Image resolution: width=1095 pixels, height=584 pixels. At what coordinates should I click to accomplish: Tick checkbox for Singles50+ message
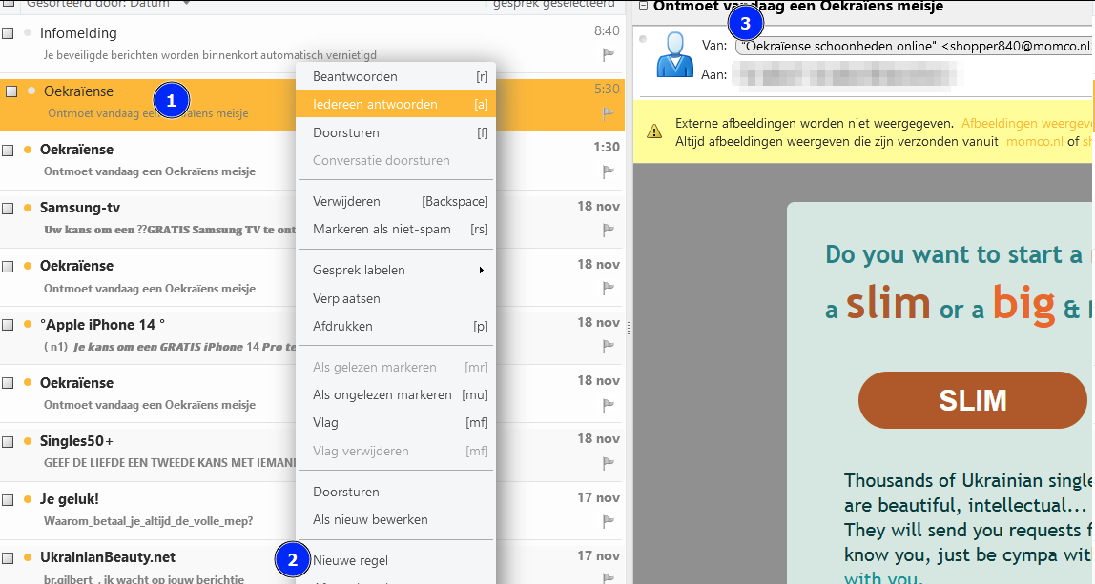(x=9, y=442)
